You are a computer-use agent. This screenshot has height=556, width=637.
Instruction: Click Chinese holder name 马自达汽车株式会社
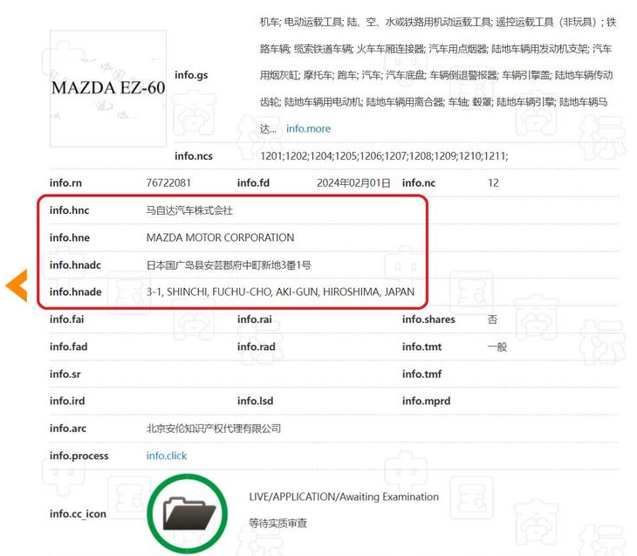[x=189, y=210]
